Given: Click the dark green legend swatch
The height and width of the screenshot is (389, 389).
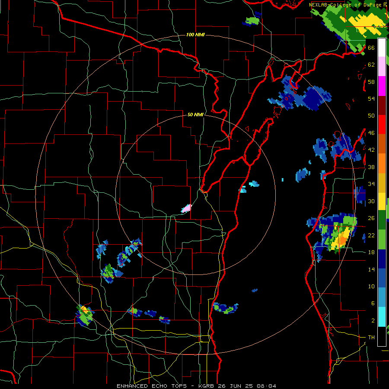Looking at the screenshot, I should point(382,220).
